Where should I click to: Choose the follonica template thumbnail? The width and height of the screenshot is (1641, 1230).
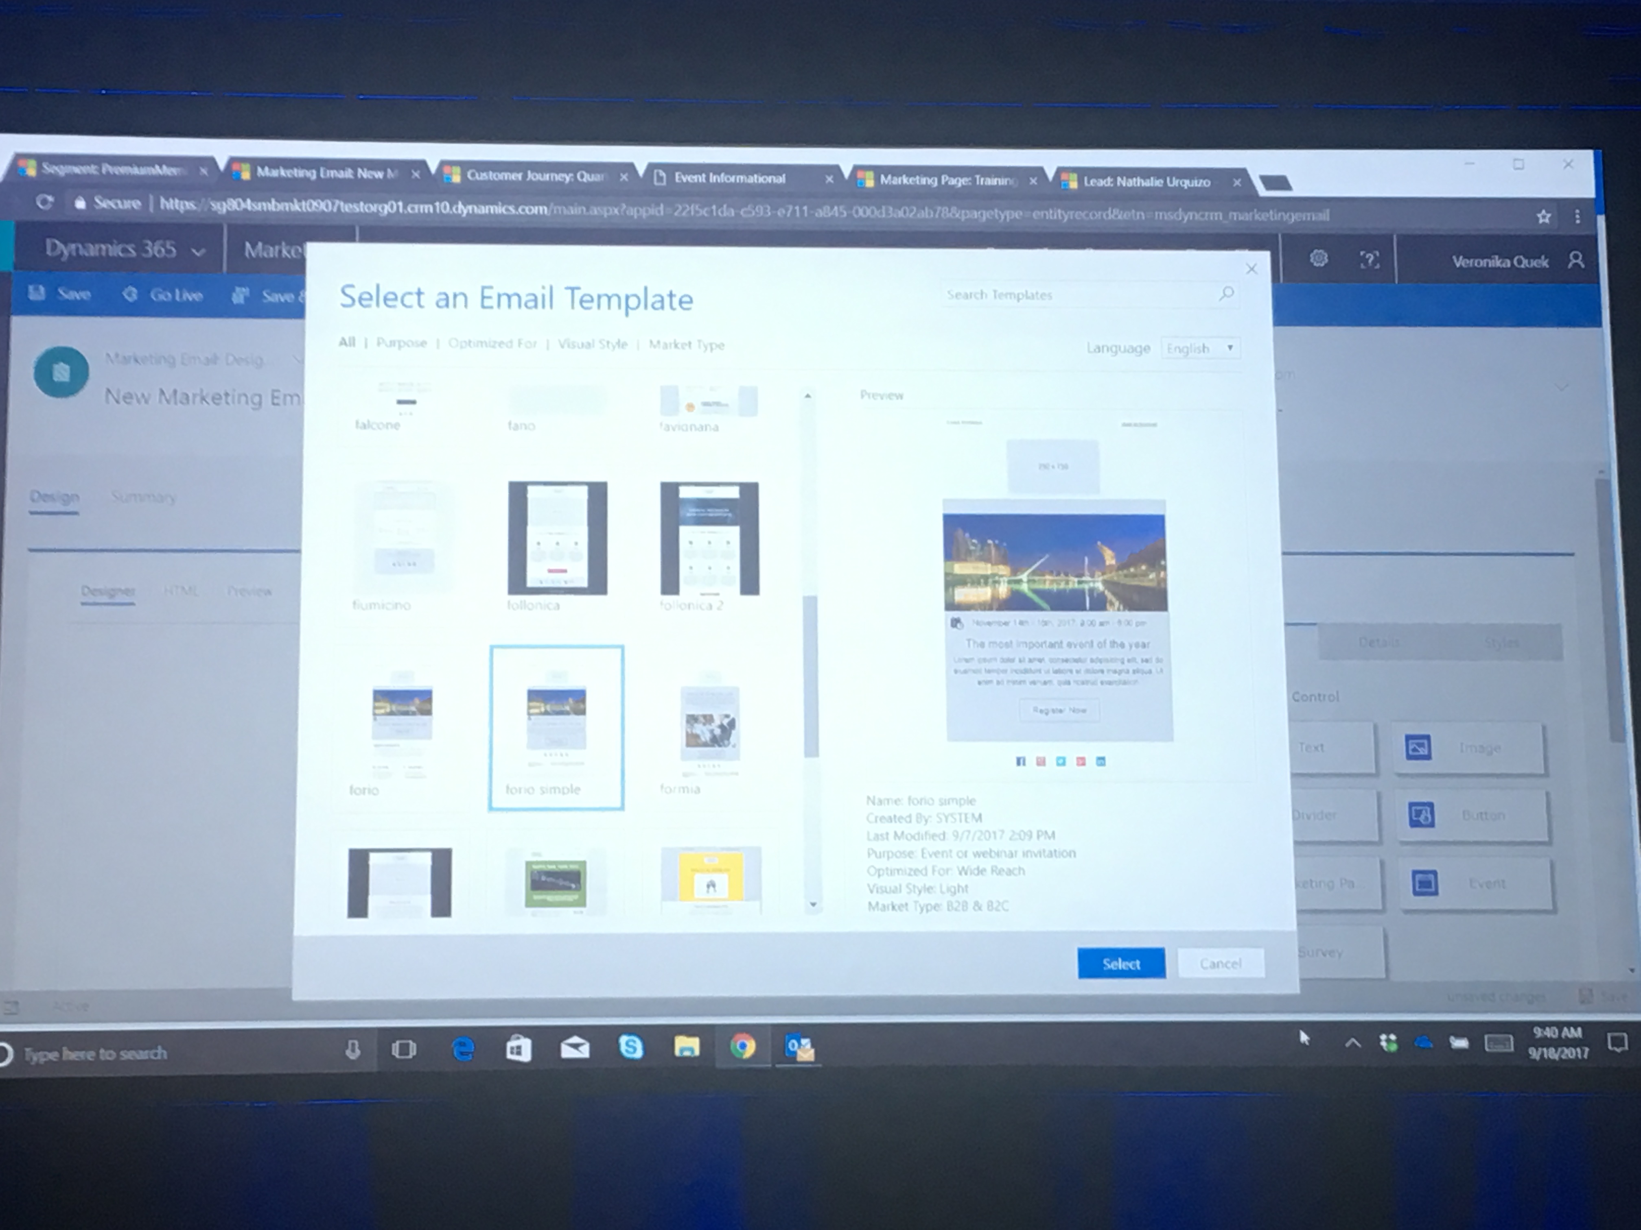pyautogui.click(x=557, y=538)
